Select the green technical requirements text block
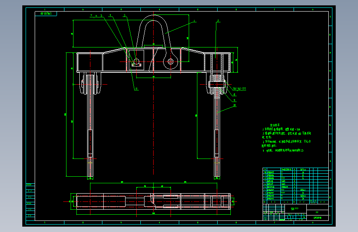This screenshot has height=232, width=358. (286, 138)
